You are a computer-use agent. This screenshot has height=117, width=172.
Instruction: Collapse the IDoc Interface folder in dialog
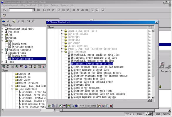(62, 52)
